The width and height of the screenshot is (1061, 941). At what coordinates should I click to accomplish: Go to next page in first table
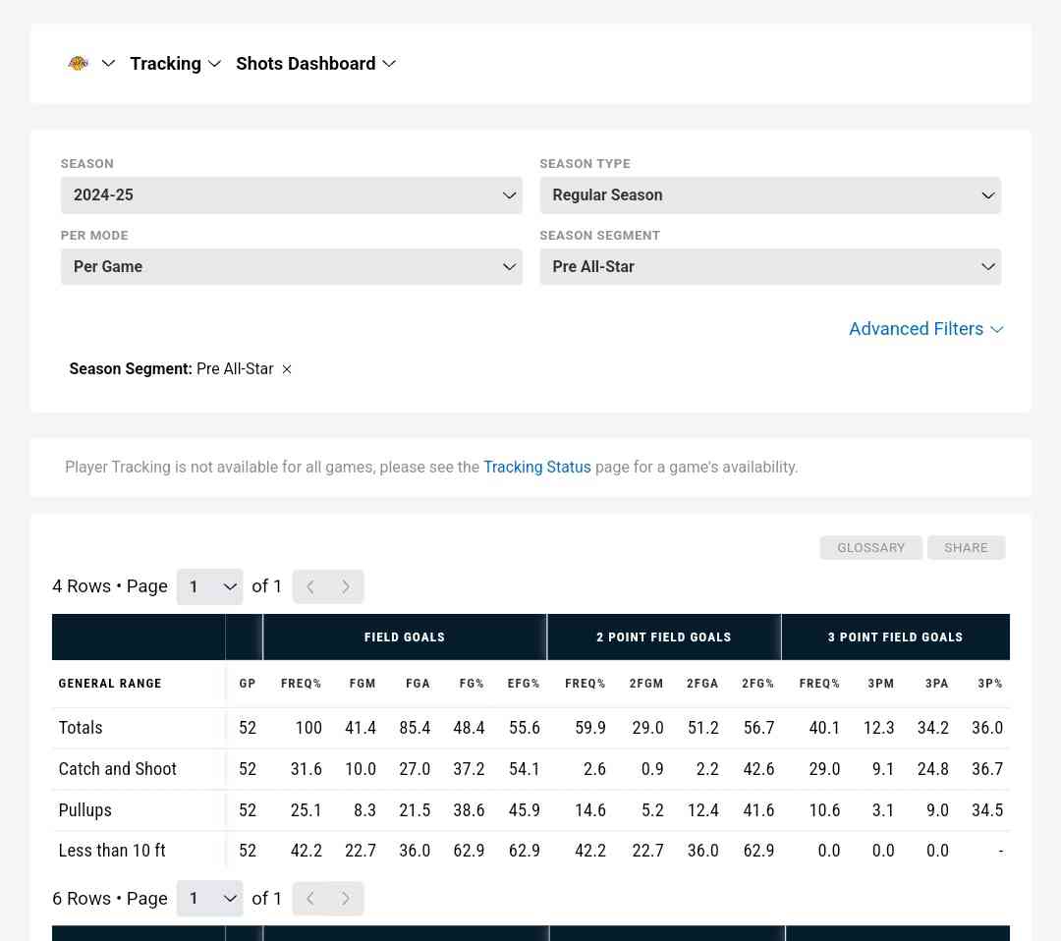coord(346,587)
